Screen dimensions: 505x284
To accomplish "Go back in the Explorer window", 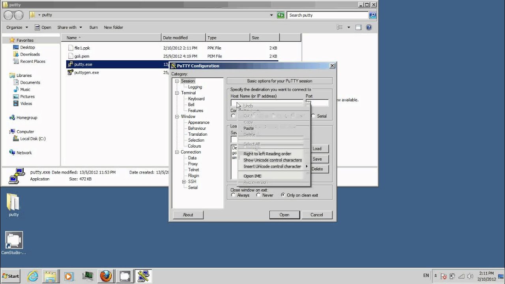I will (x=9, y=15).
